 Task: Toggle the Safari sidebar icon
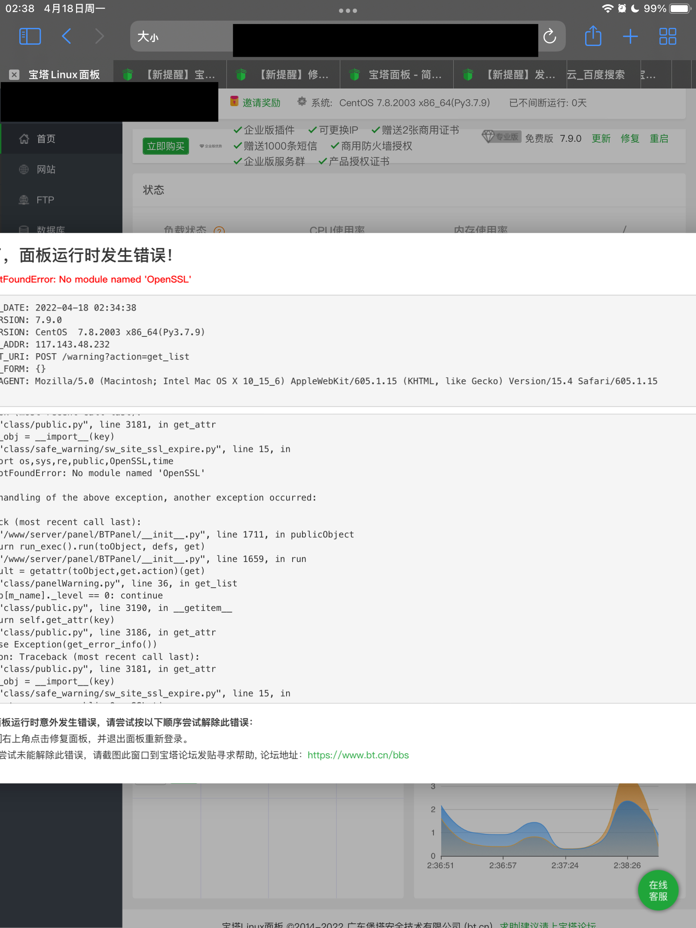pos(30,37)
